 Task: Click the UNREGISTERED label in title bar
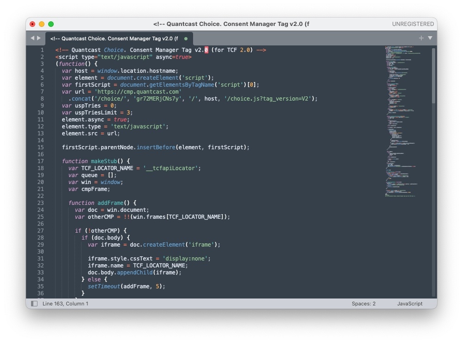tap(413, 24)
